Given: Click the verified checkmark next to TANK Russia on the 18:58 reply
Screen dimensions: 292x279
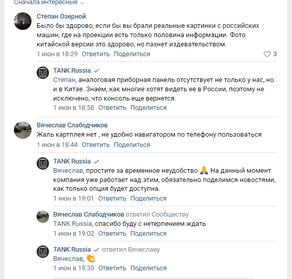Looking at the screenshot, I should (x=96, y=71).
